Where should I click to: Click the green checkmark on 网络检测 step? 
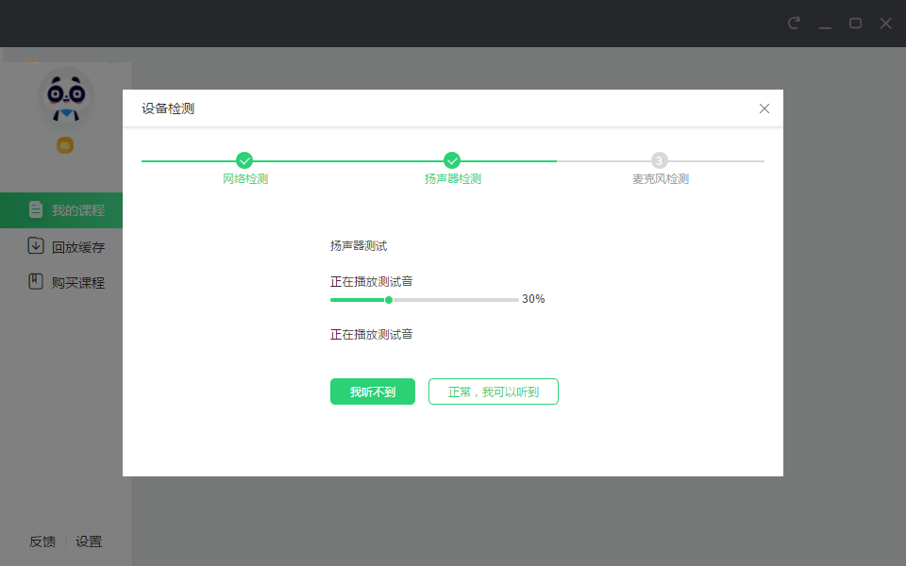click(244, 159)
